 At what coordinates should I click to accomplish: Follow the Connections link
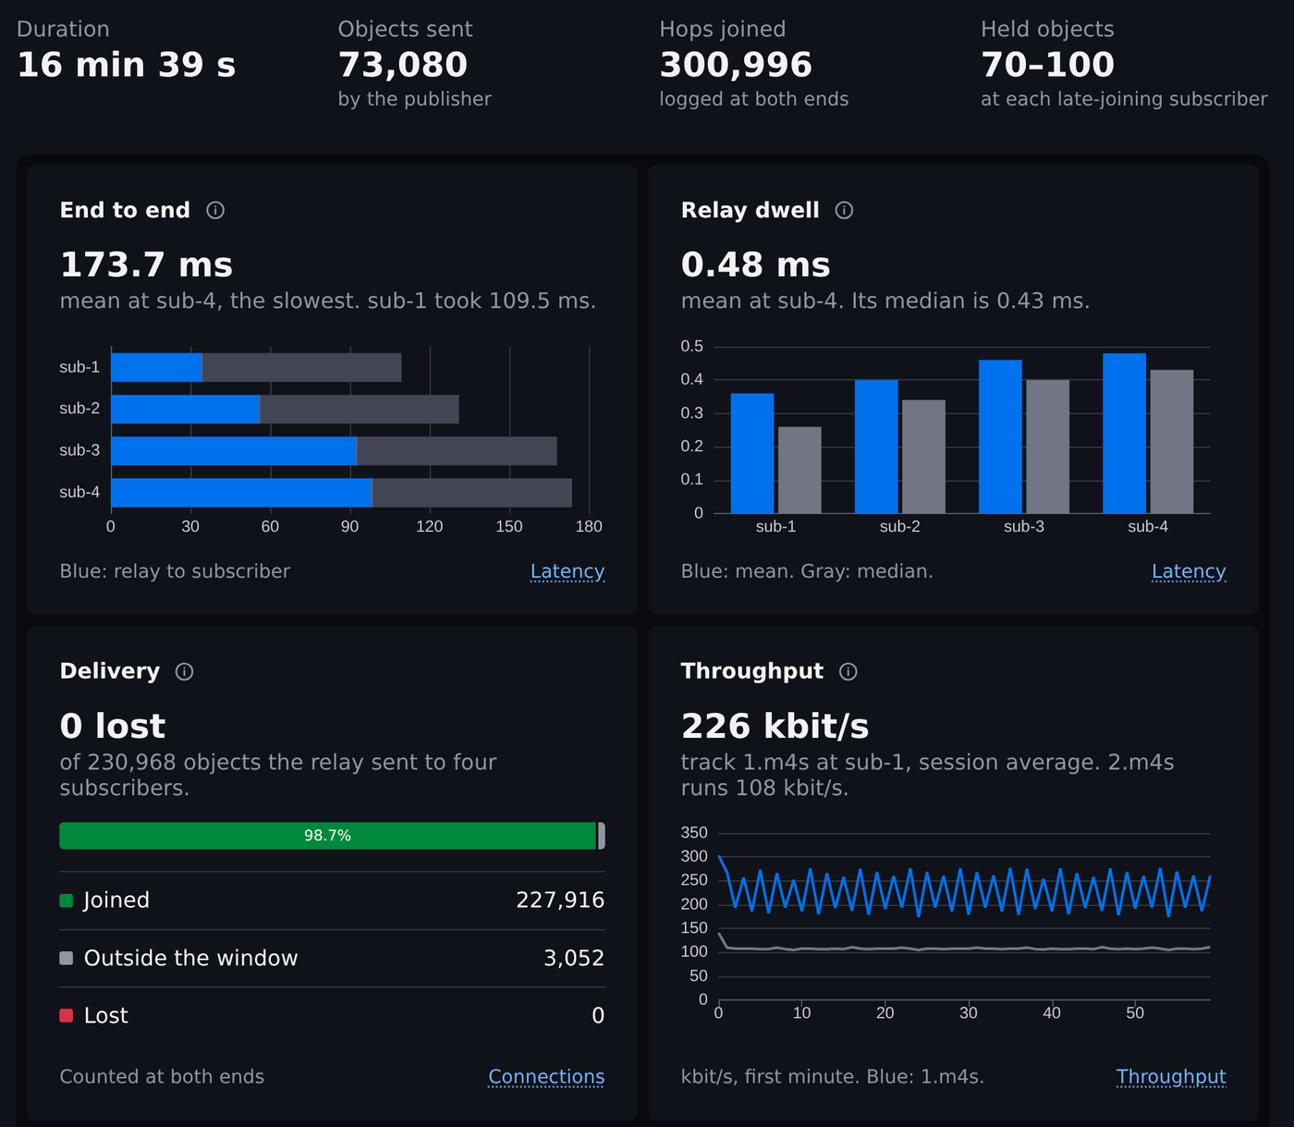click(546, 1077)
